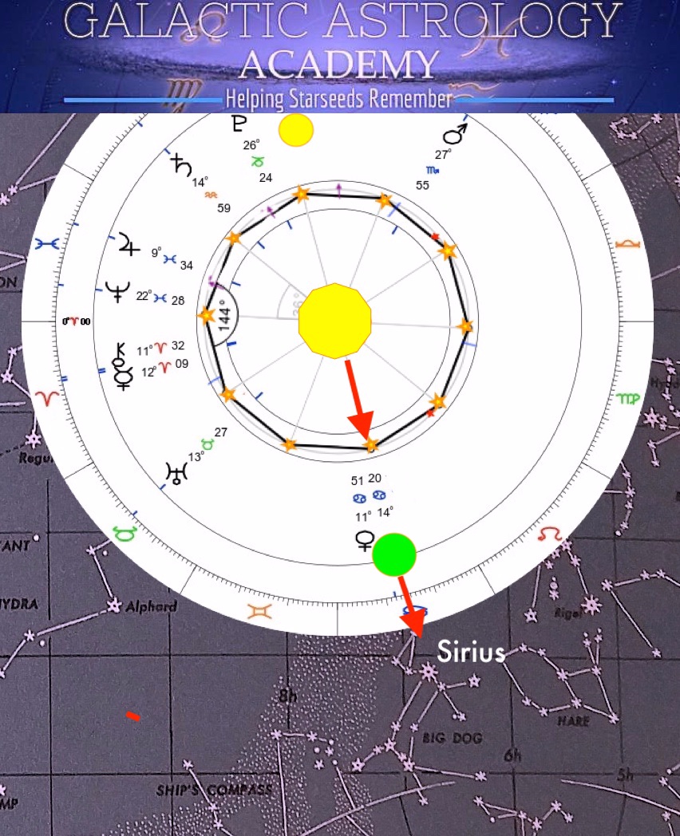
Task: Click the central yellow decagon shape
Action: [334, 321]
